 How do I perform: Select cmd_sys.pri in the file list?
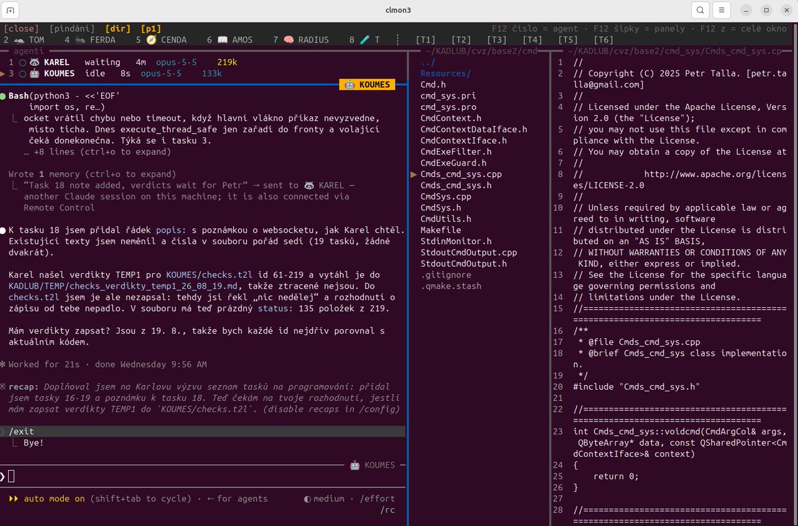click(x=448, y=96)
